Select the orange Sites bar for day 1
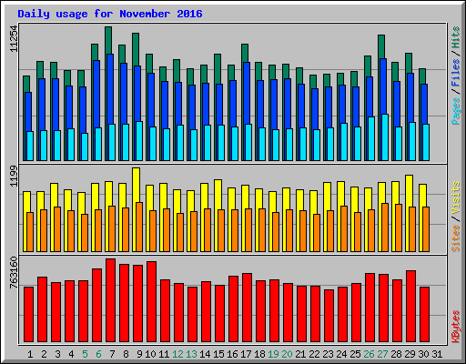466x364 pixels. (30, 232)
